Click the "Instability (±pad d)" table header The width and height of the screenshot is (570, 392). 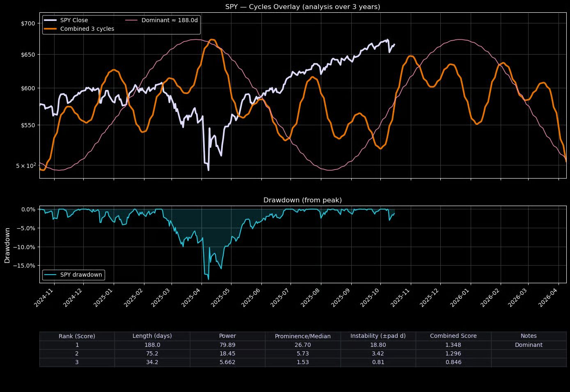(378, 336)
